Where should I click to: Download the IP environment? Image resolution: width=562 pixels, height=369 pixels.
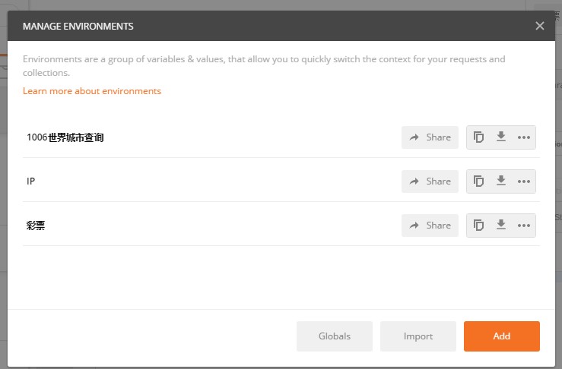pyautogui.click(x=500, y=181)
